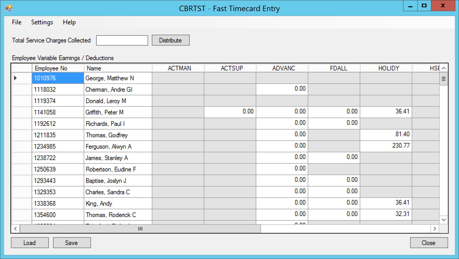This screenshot has width=459, height=259.
Task: Click the vertical scrollbar down arrow
Action: 444,220
